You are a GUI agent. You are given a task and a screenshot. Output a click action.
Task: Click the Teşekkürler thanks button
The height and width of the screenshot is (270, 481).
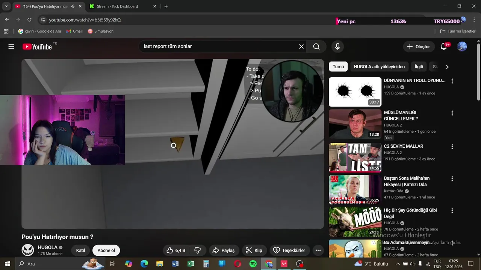[x=290, y=250]
